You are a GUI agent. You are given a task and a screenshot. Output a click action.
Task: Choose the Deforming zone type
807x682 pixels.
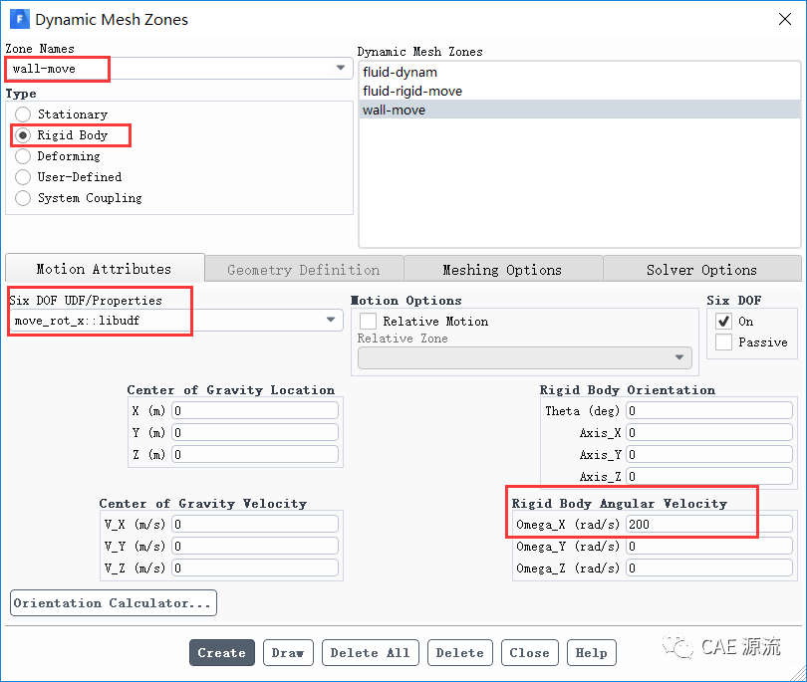point(23,156)
